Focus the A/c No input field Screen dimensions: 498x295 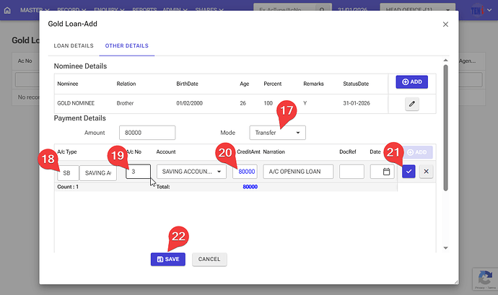(138, 172)
